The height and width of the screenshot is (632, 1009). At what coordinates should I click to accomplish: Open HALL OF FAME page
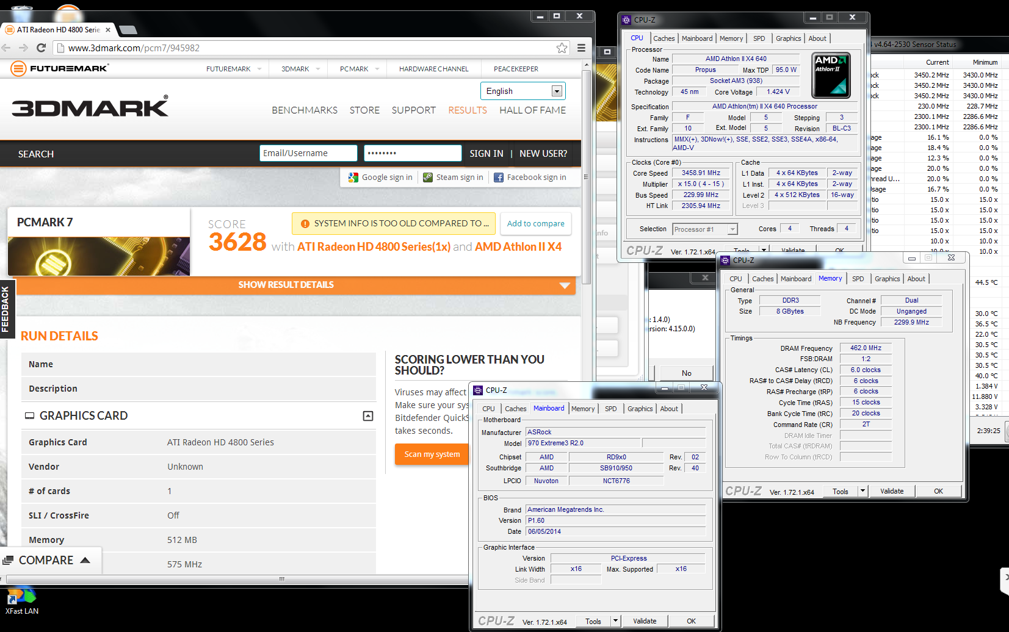532,110
